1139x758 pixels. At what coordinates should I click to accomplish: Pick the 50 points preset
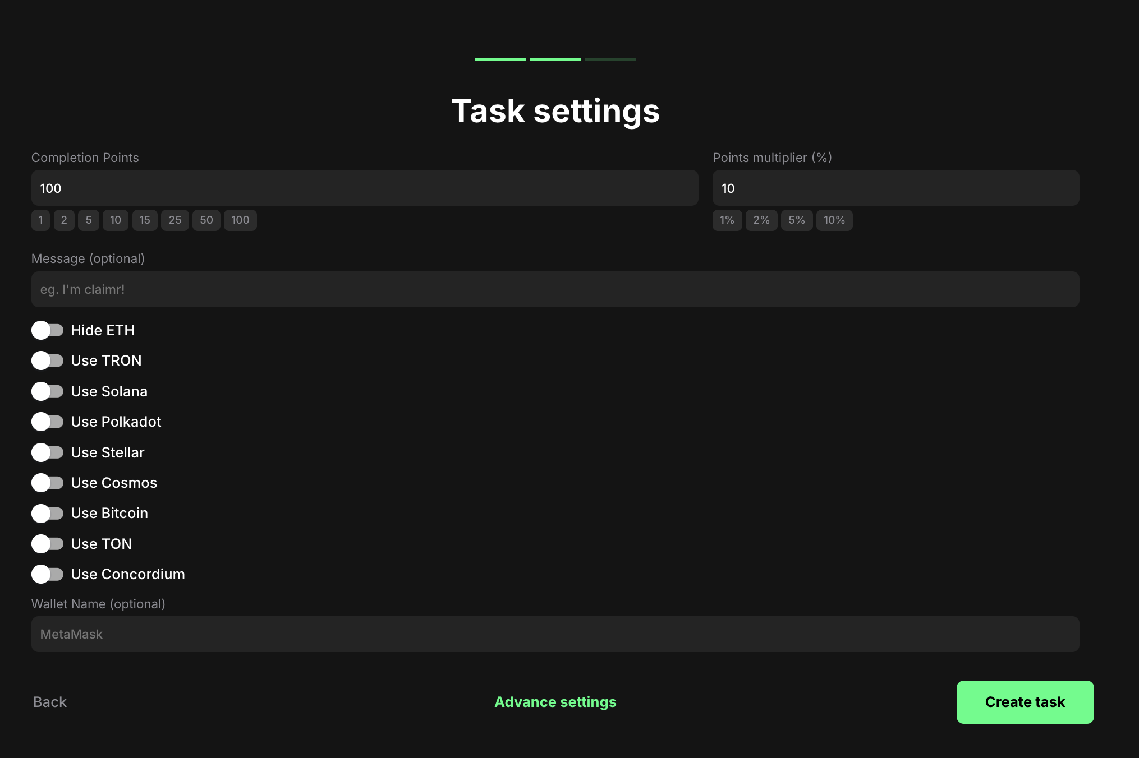[206, 220]
